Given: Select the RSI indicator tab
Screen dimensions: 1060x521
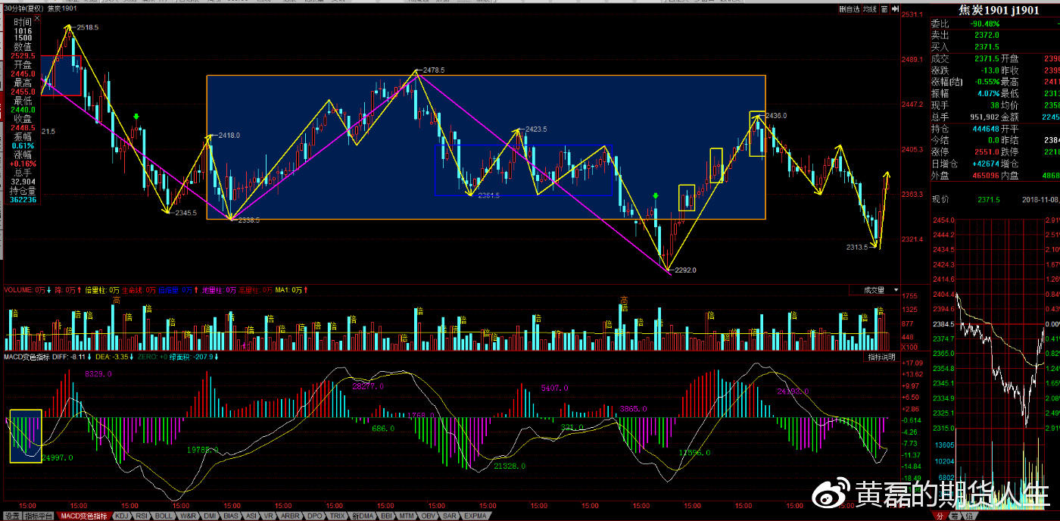Looking at the screenshot, I should pos(142,516).
